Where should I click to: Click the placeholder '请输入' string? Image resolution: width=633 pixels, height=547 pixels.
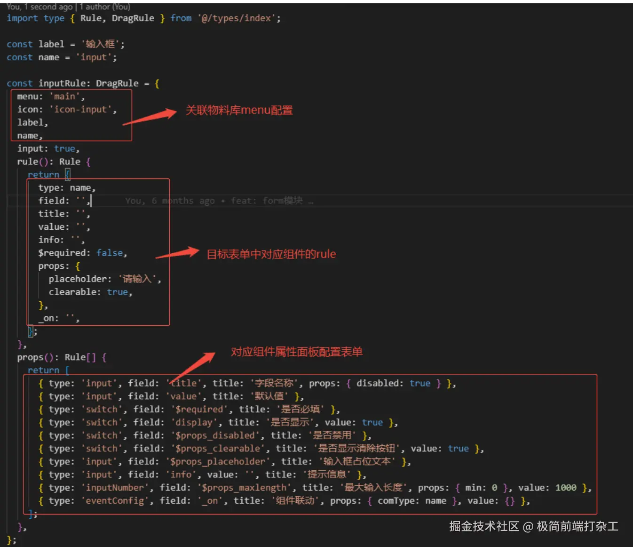coord(137,279)
